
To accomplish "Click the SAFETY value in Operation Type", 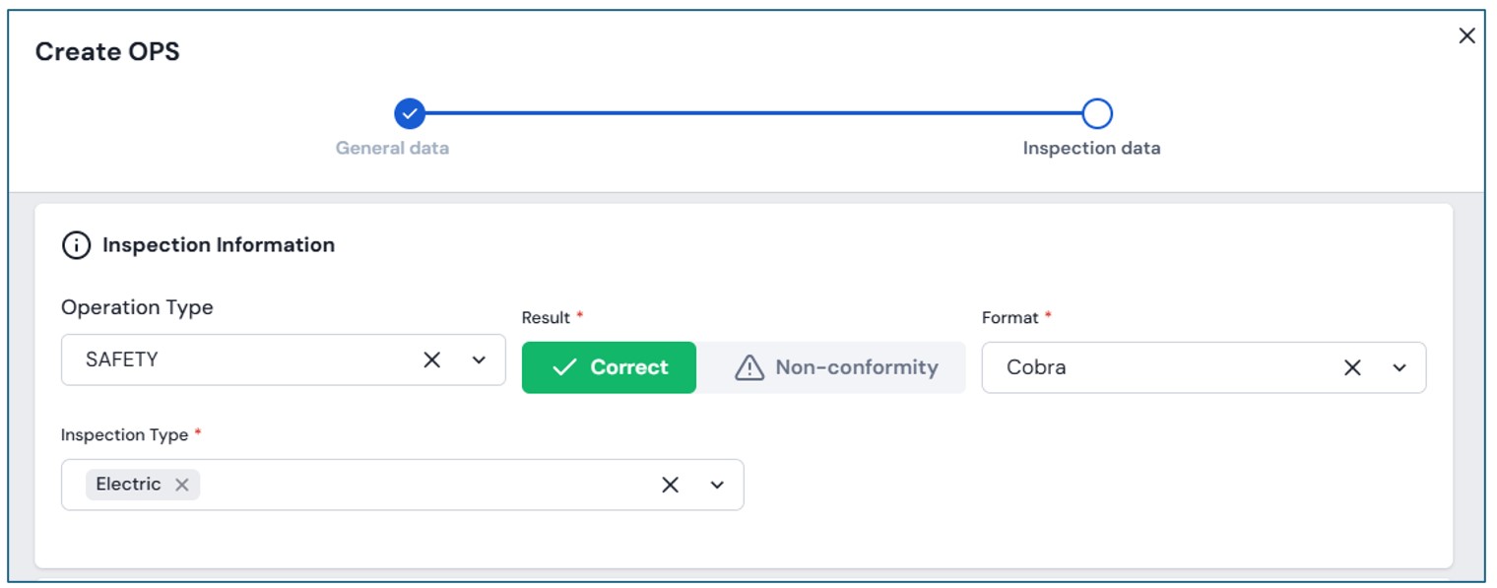I will [x=121, y=359].
